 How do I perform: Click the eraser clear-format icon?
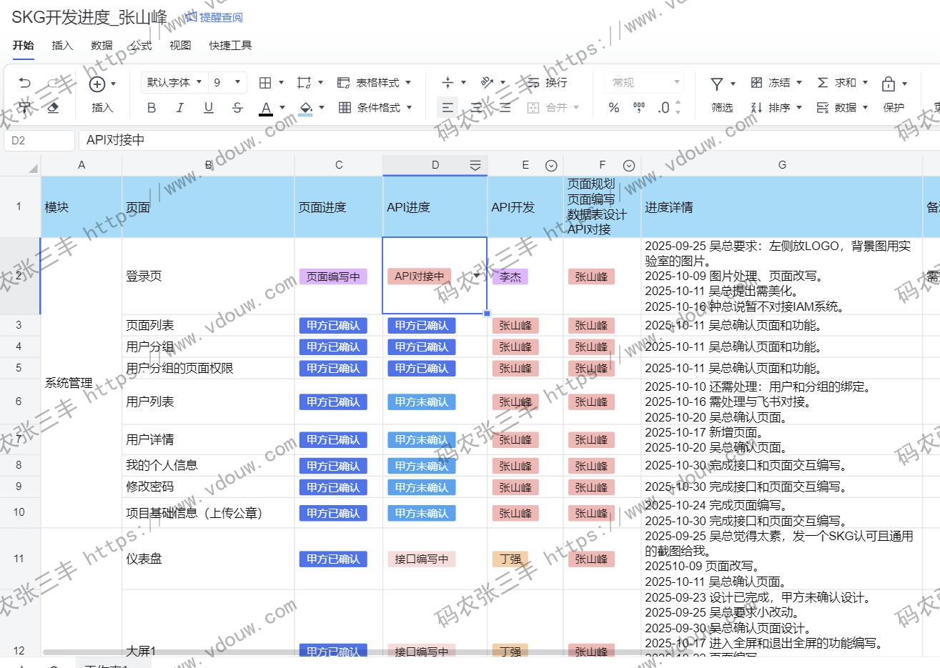52,108
